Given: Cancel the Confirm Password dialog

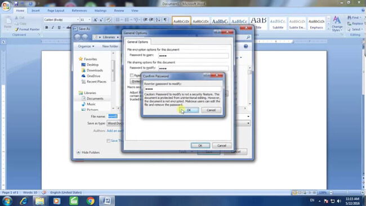Looking at the screenshot, I should tap(211, 110).
